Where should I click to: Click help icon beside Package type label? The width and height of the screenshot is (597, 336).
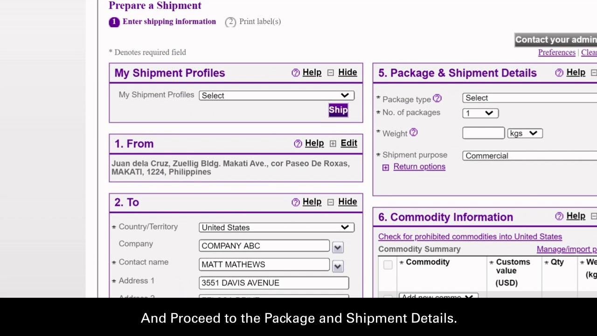click(437, 98)
